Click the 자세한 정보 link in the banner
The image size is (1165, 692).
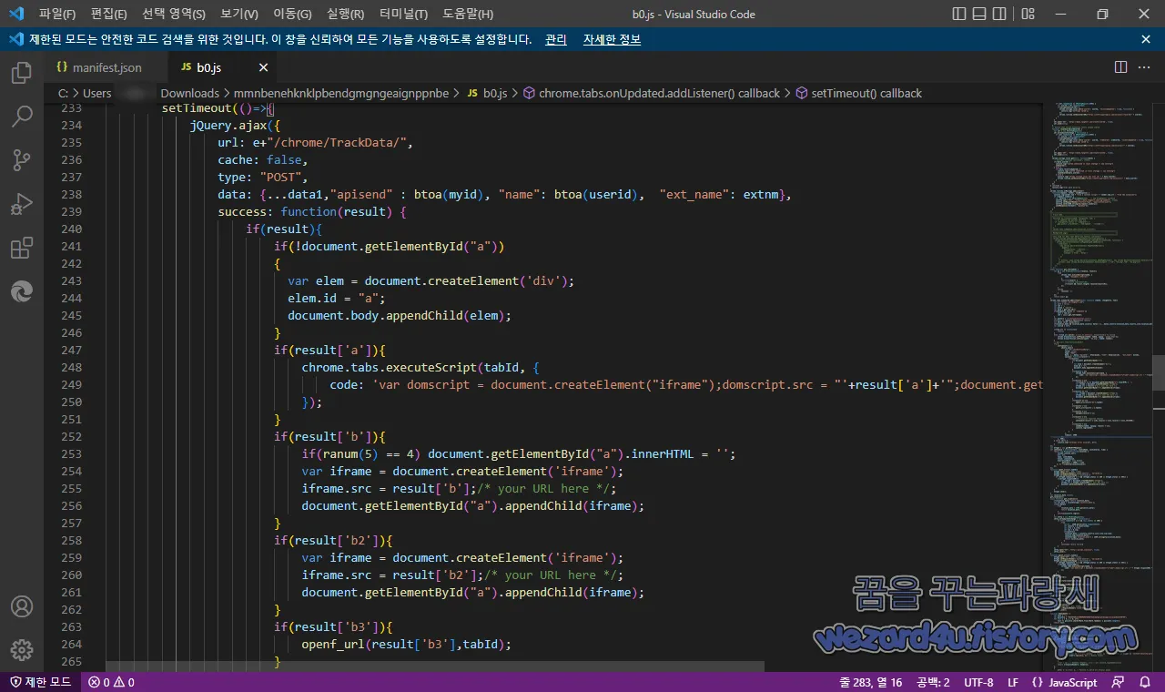tap(612, 39)
